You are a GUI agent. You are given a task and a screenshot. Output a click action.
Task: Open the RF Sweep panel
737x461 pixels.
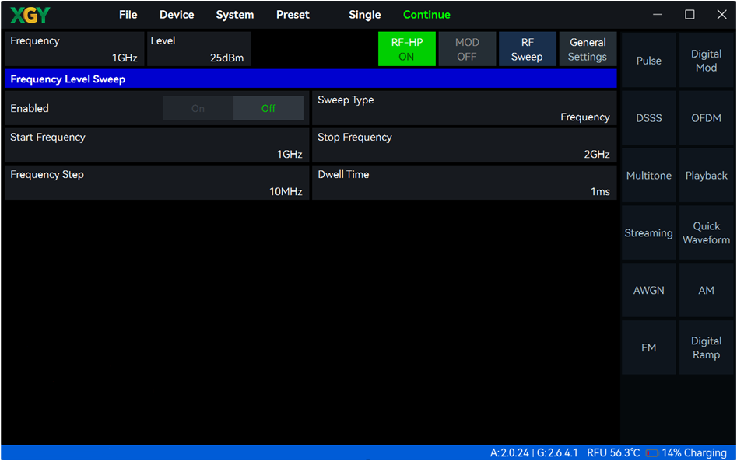[528, 49]
